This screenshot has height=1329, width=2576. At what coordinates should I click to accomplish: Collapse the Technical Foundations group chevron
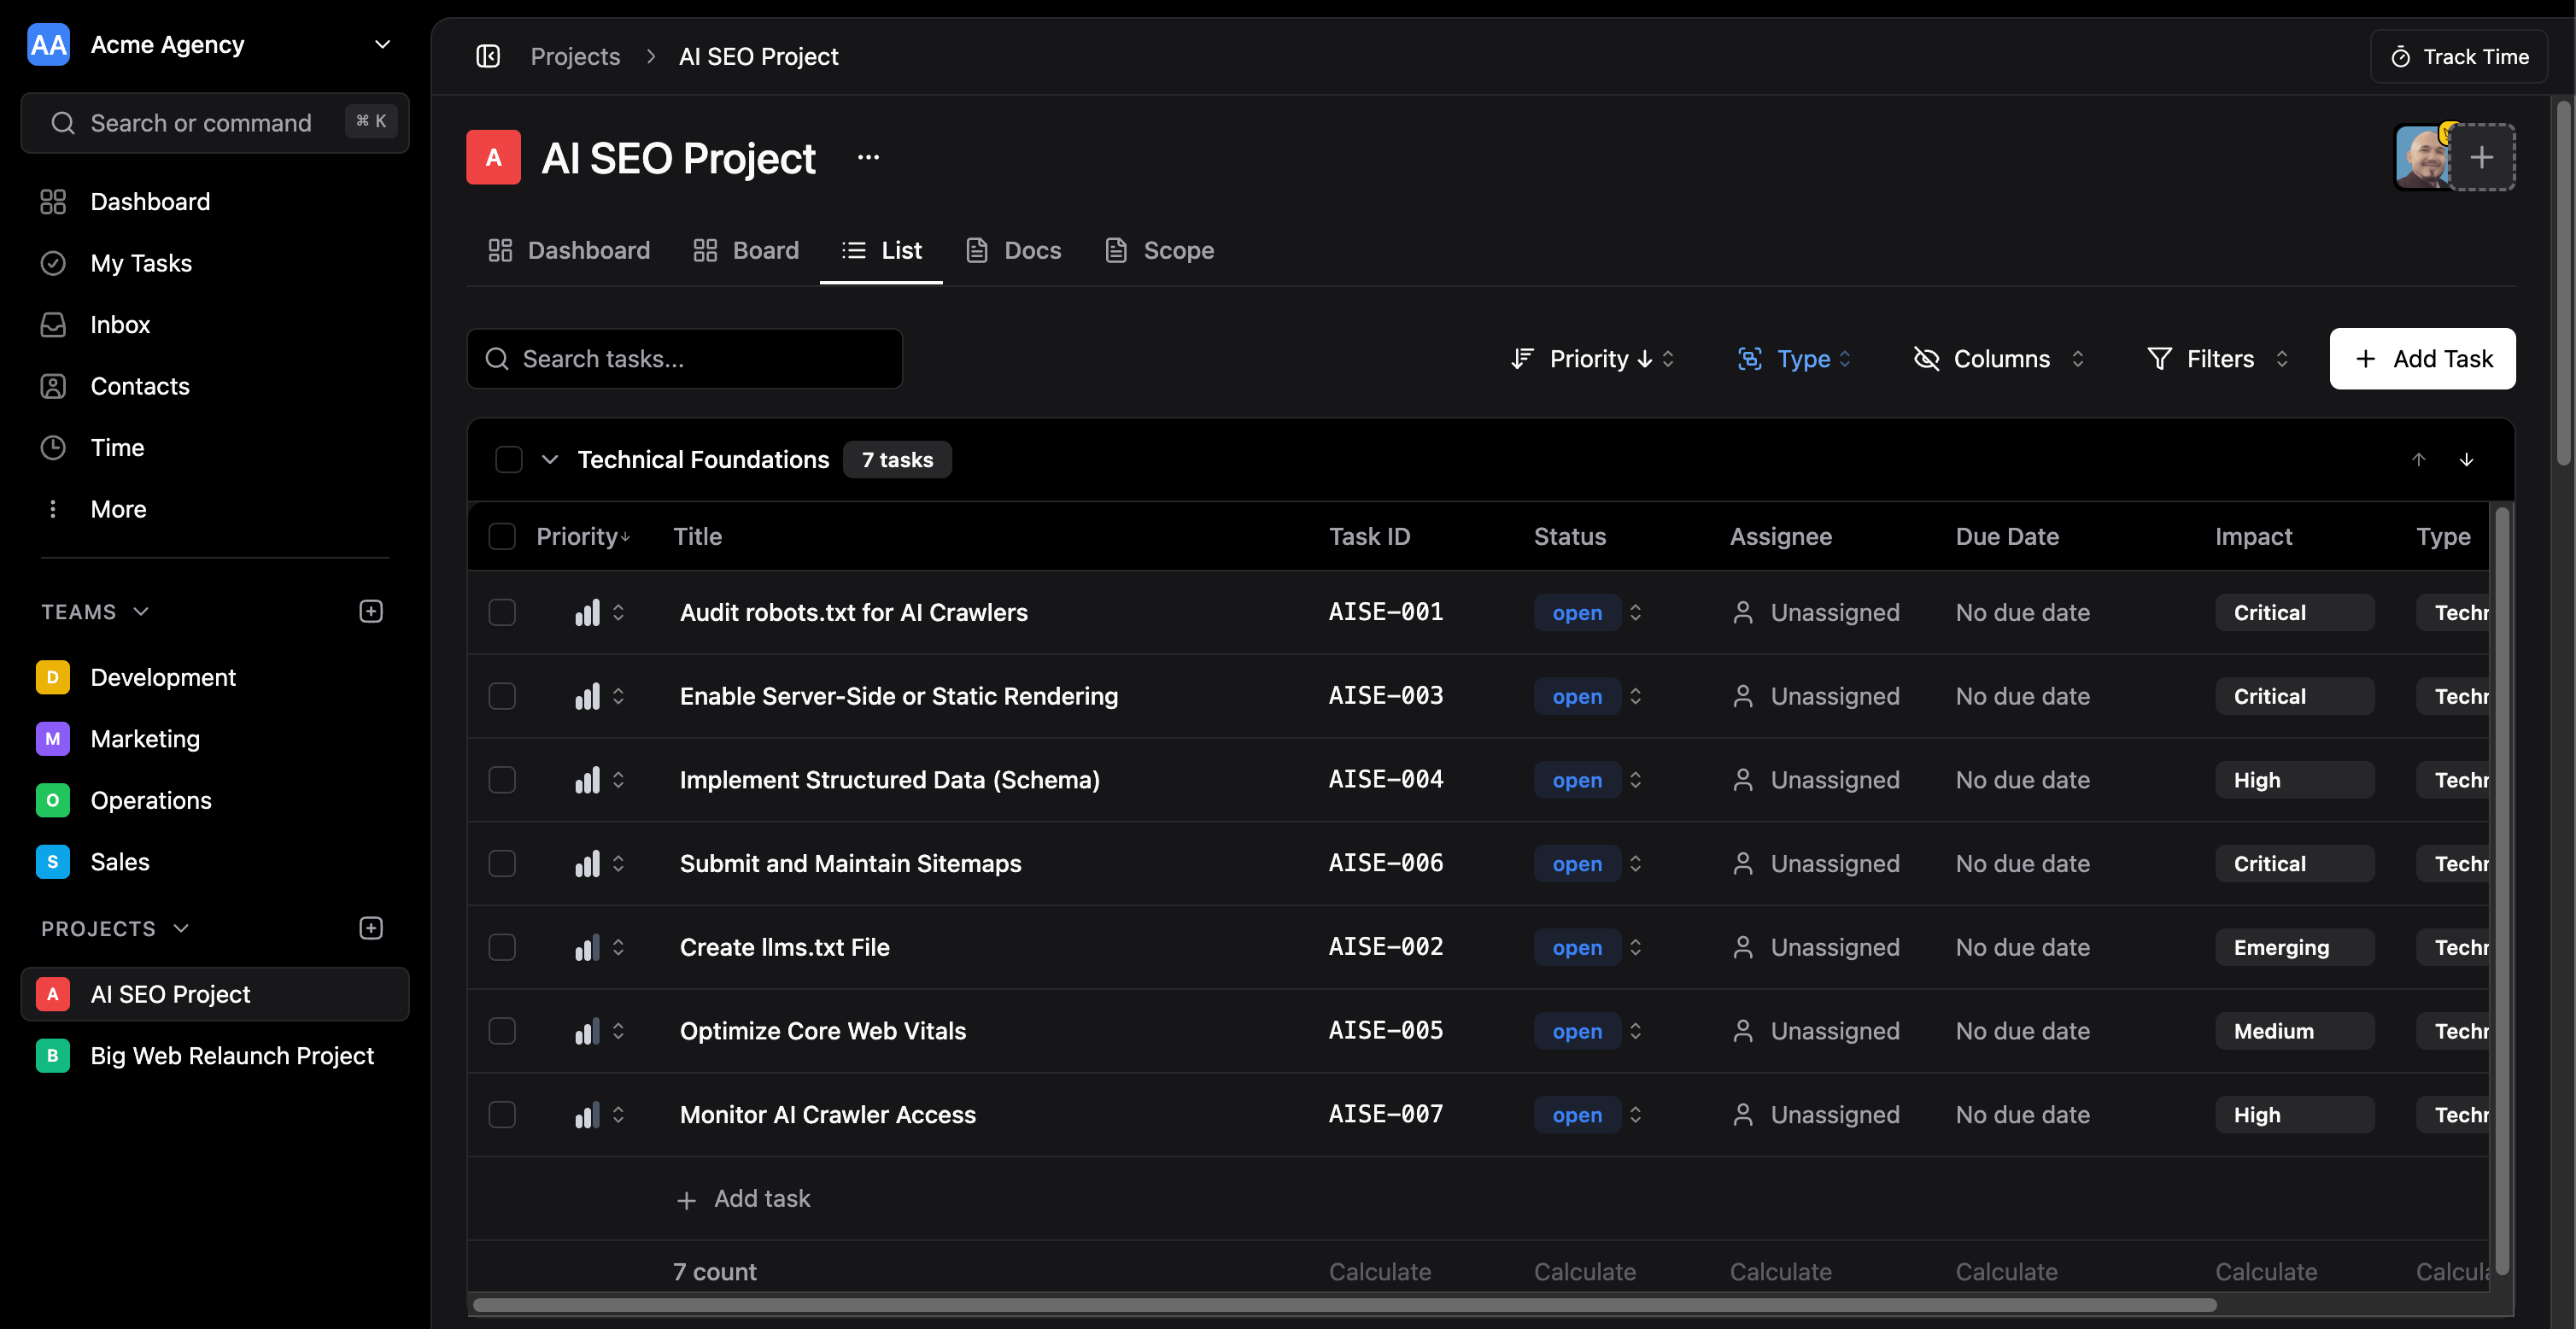point(550,459)
